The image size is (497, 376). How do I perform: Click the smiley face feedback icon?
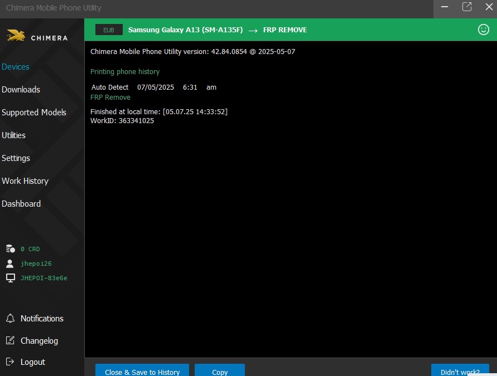tap(484, 30)
